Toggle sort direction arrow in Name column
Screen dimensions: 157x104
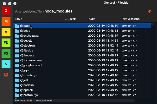66,19
